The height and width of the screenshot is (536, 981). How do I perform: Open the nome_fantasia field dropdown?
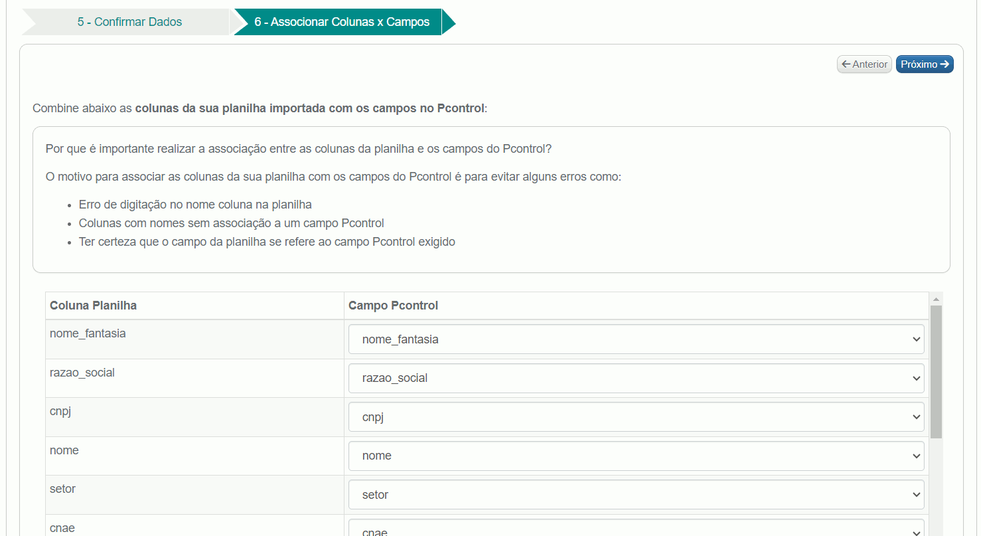tap(637, 339)
